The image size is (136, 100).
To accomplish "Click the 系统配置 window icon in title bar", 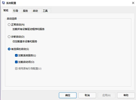I will pos(3,3).
